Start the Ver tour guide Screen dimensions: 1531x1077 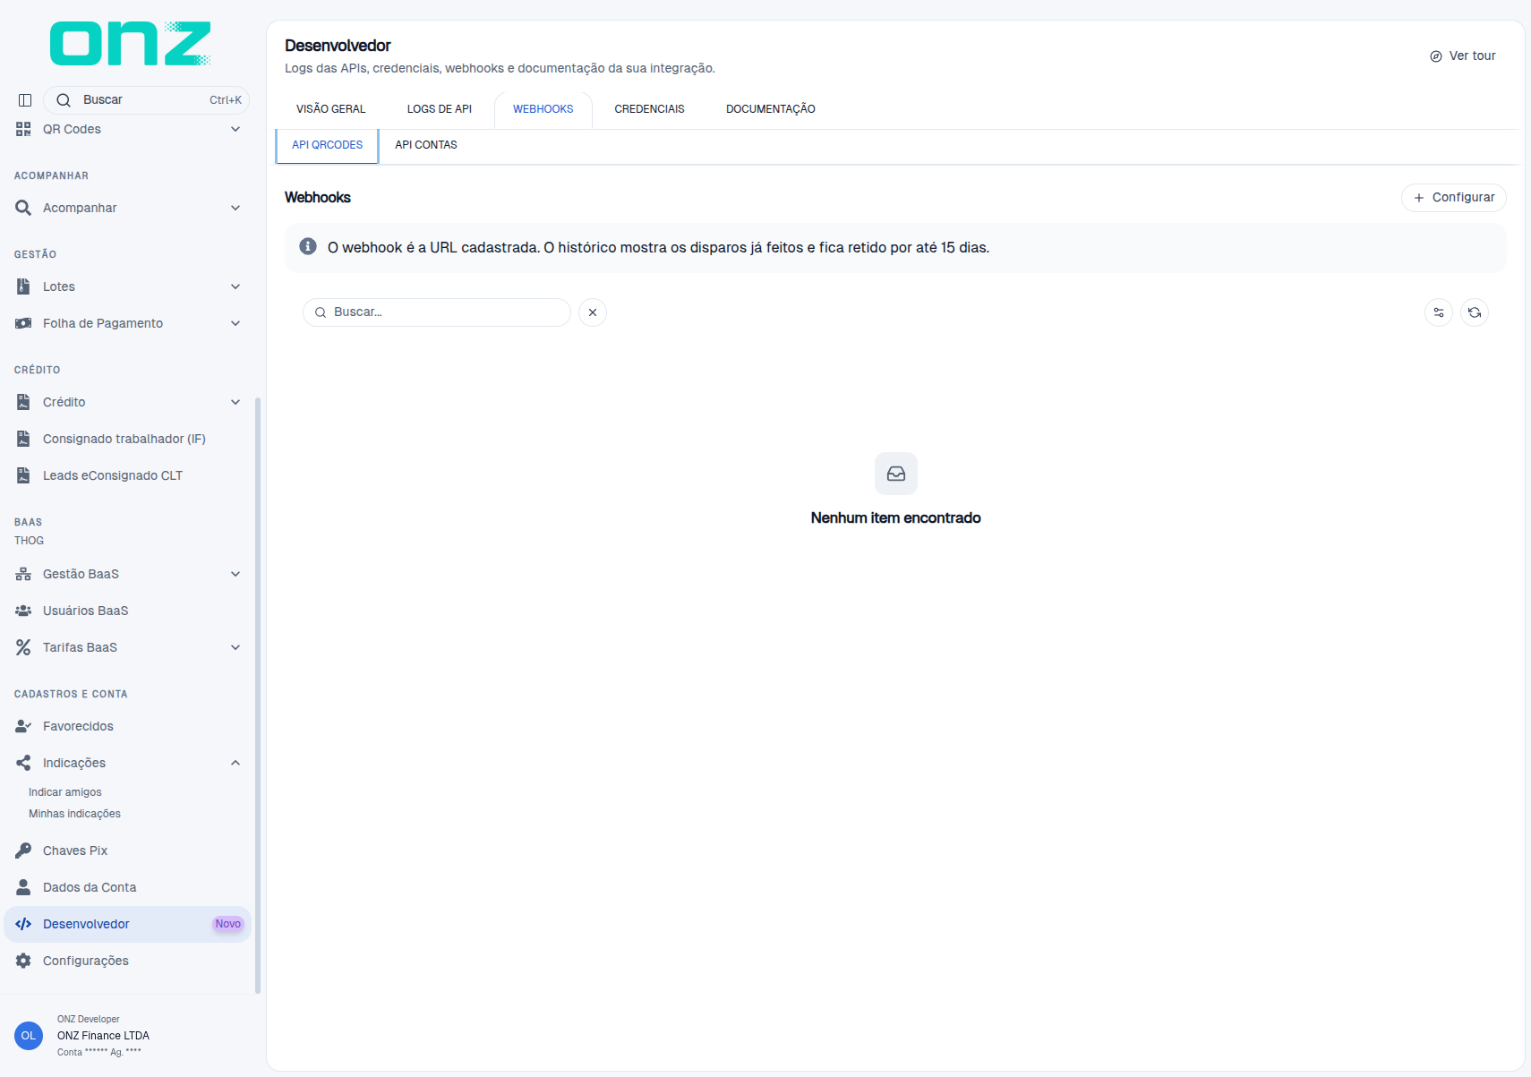[x=1463, y=56]
